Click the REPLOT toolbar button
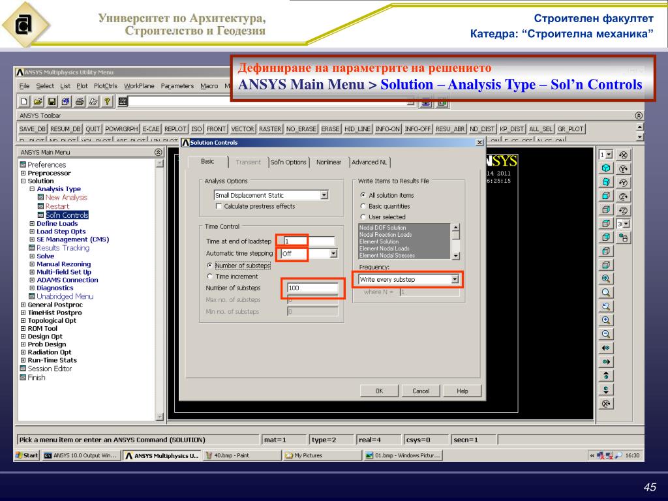 [175, 129]
